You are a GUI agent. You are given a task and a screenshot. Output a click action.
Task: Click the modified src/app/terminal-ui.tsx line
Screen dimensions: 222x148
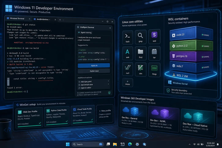[31, 43]
